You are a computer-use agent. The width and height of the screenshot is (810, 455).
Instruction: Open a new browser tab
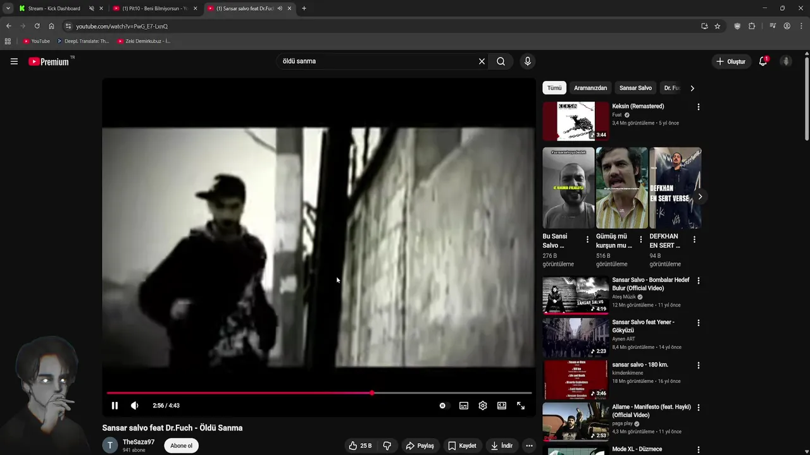coord(304,8)
